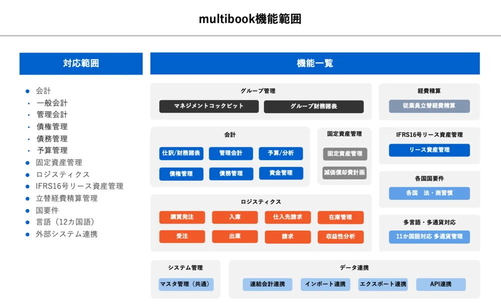Click the データ連携 section heading
501x305 pixels.
click(x=354, y=267)
